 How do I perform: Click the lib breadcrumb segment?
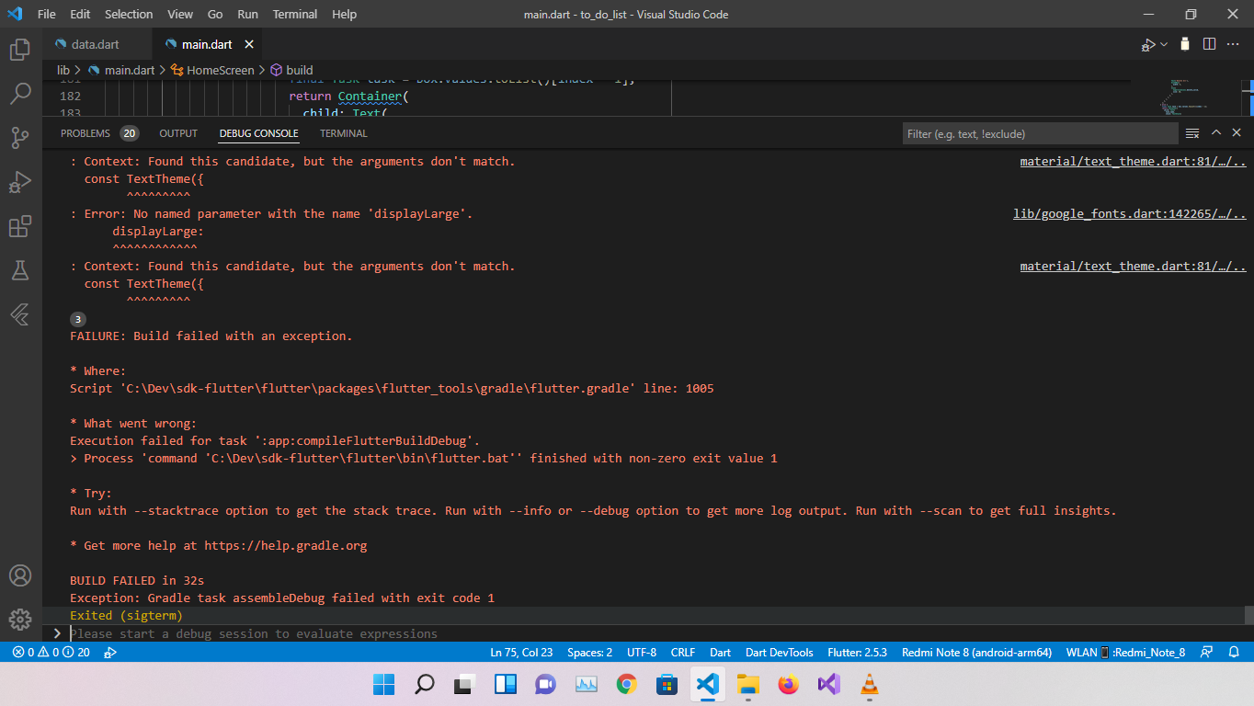point(63,70)
